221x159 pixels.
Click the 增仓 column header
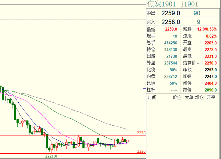(199, 97)
